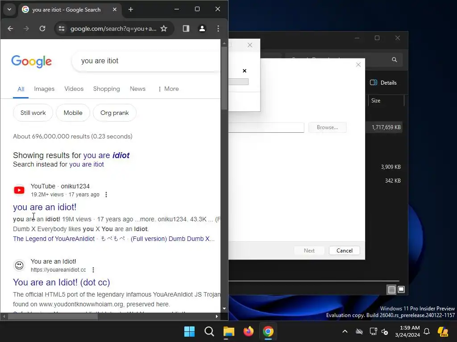Screen dimensions: 457x342
Task: Toggle the Details pane in File Explorer
Action: click(x=383, y=82)
